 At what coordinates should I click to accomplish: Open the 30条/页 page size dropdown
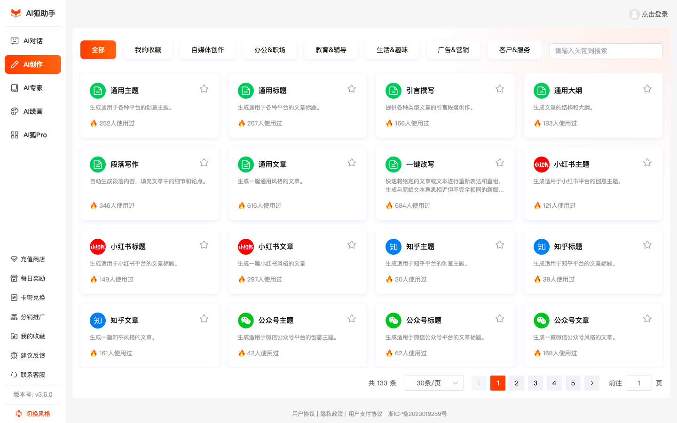tap(434, 383)
